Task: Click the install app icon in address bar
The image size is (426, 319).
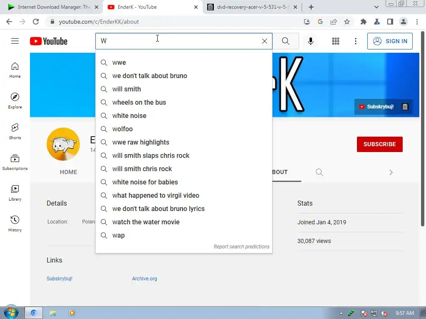Action: point(307,22)
